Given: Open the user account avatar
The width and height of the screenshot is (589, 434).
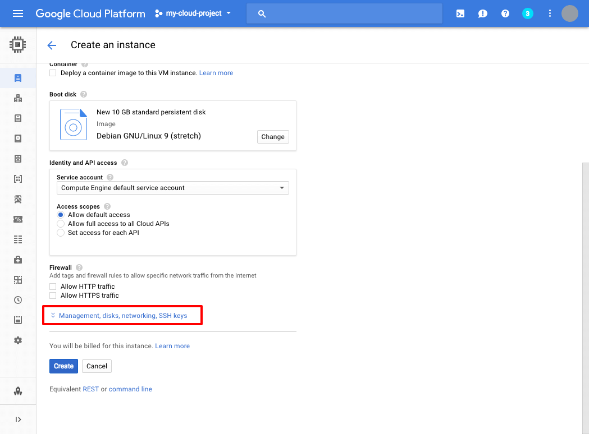Looking at the screenshot, I should (570, 13).
